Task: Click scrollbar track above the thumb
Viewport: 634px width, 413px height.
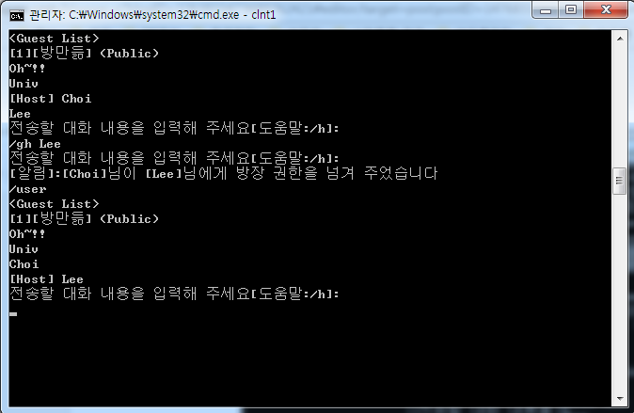Action: point(620,106)
